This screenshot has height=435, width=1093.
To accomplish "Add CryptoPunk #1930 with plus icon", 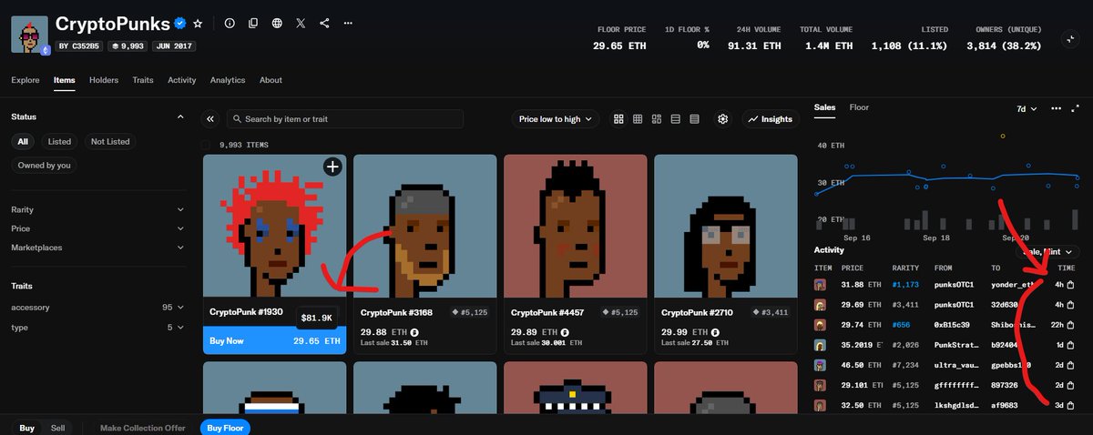I will tap(332, 167).
